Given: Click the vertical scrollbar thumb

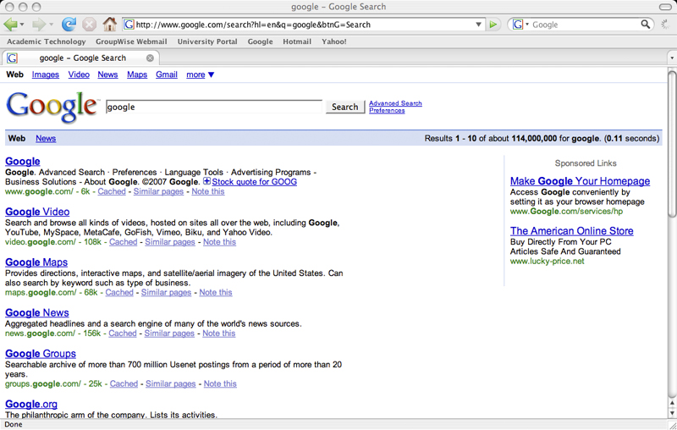Looking at the screenshot, I should [x=672, y=145].
